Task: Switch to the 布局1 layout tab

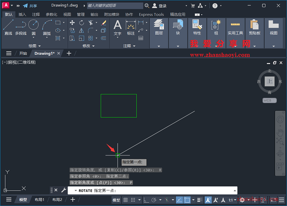Action: [39, 200]
